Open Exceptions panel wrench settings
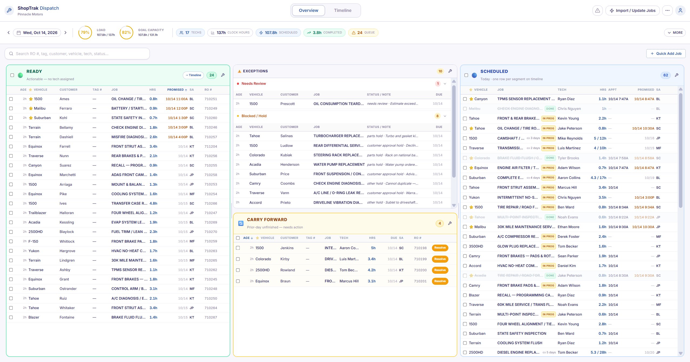Viewport: 690px width, 362px height. [450, 71]
